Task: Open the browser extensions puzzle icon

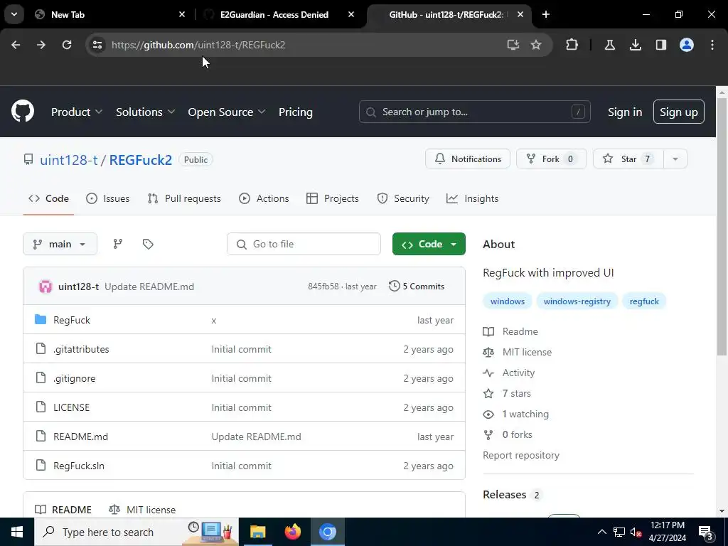Action: (x=572, y=45)
